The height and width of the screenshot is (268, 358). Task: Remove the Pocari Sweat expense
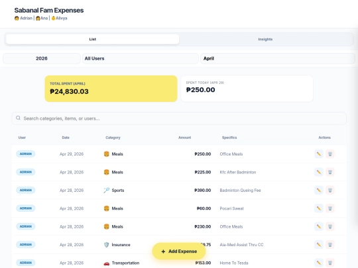(330, 208)
